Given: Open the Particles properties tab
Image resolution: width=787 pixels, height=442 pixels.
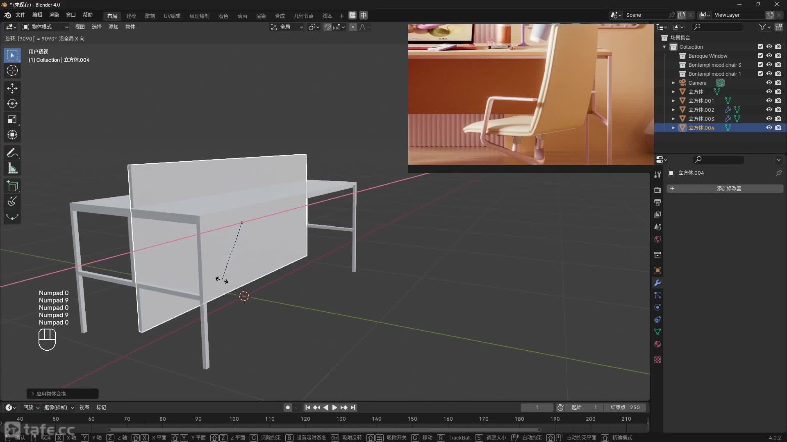Looking at the screenshot, I should pyautogui.click(x=657, y=295).
